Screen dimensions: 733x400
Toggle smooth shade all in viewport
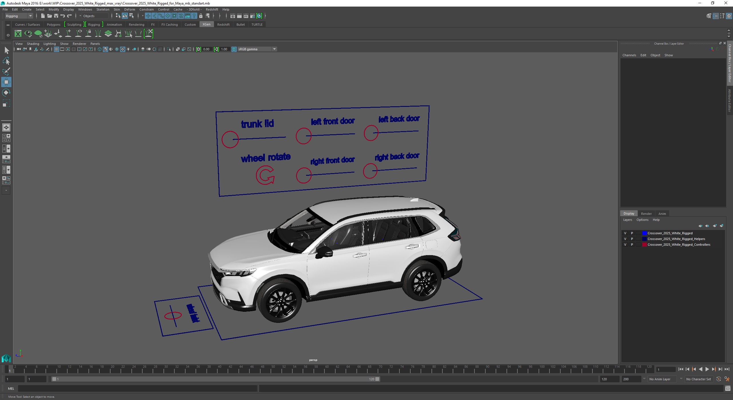click(x=105, y=49)
